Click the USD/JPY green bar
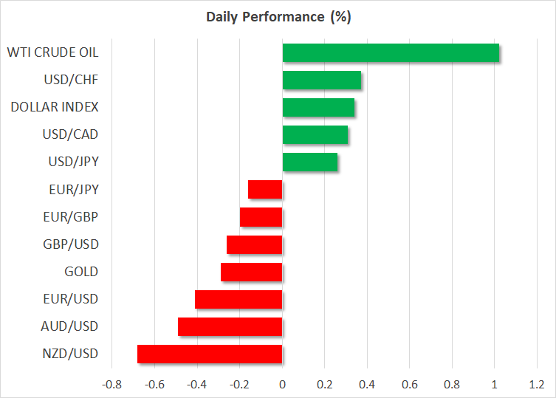The image size is (556, 398). (x=310, y=162)
